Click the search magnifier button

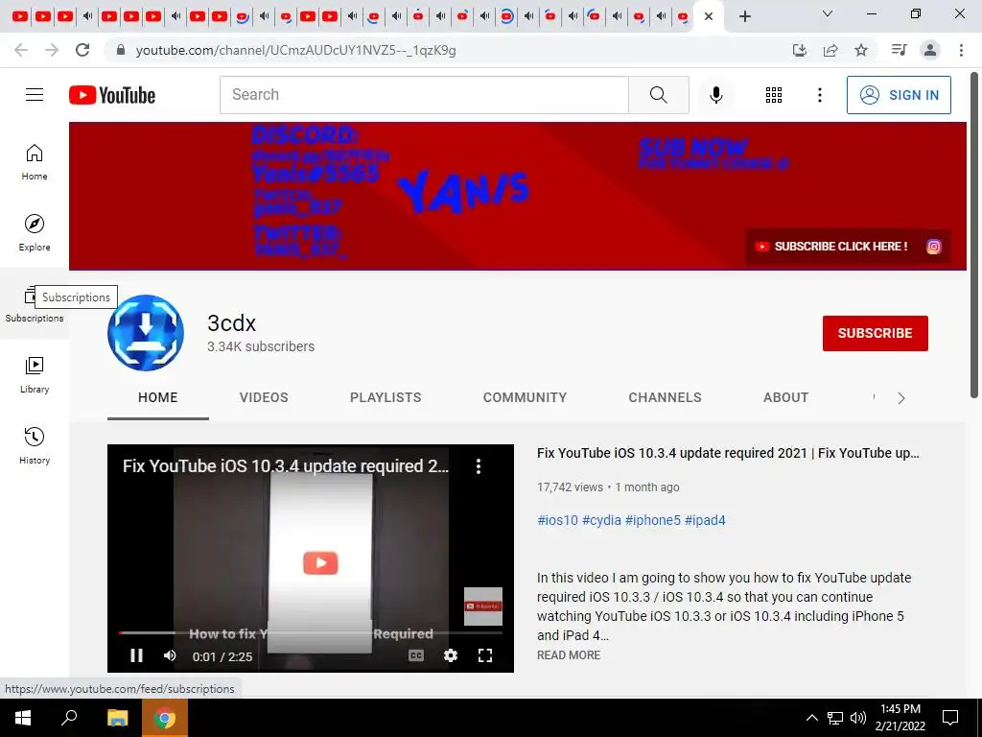[658, 95]
